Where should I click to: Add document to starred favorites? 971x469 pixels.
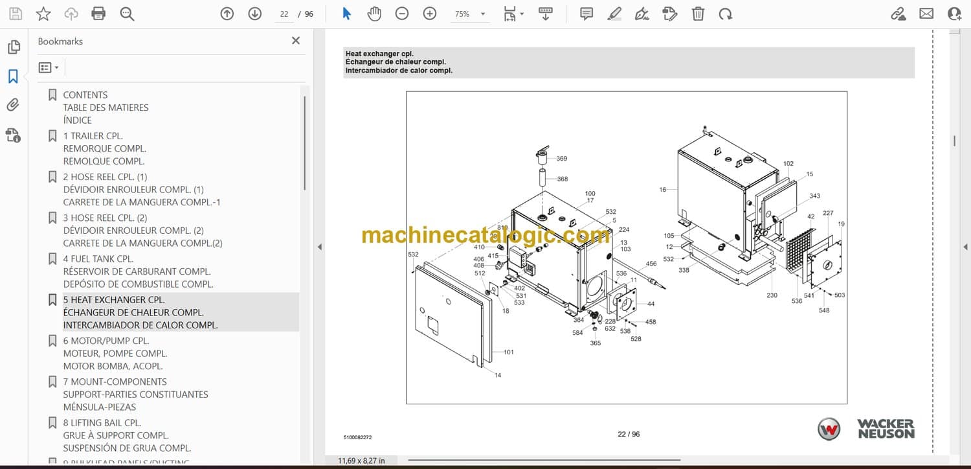coord(43,14)
